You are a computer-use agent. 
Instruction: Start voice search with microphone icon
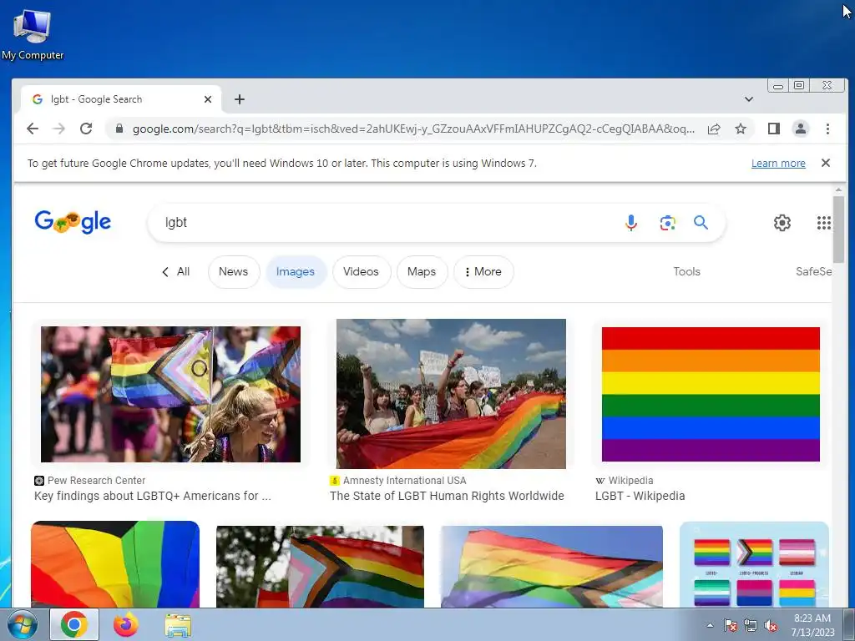point(631,222)
